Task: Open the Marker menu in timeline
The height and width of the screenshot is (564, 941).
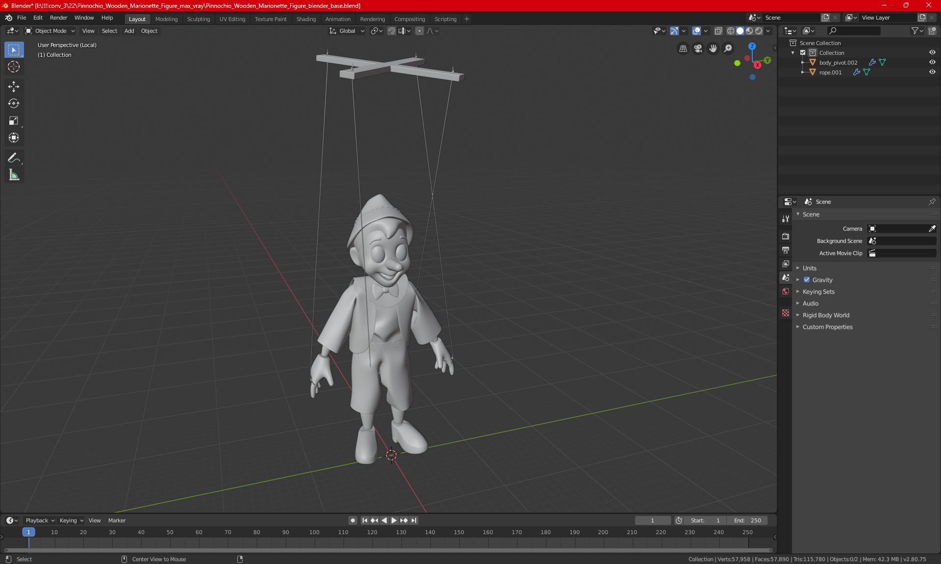Action: pyautogui.click(x=117, y=520)
